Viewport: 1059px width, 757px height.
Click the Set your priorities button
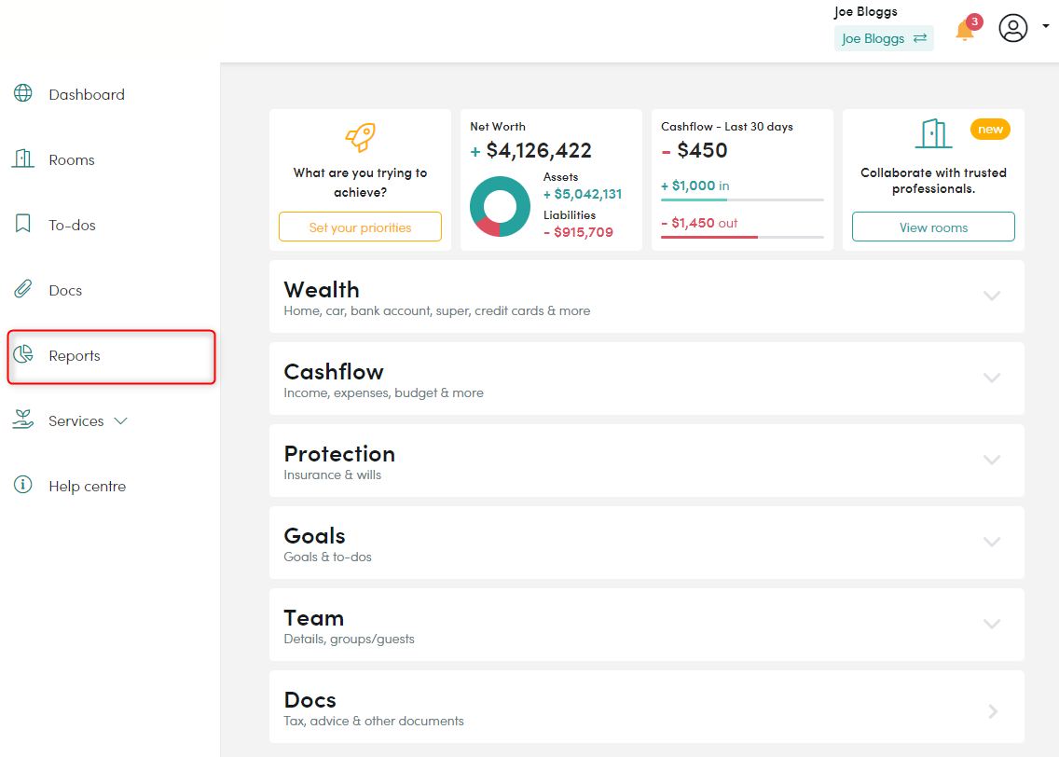[360, 226]
